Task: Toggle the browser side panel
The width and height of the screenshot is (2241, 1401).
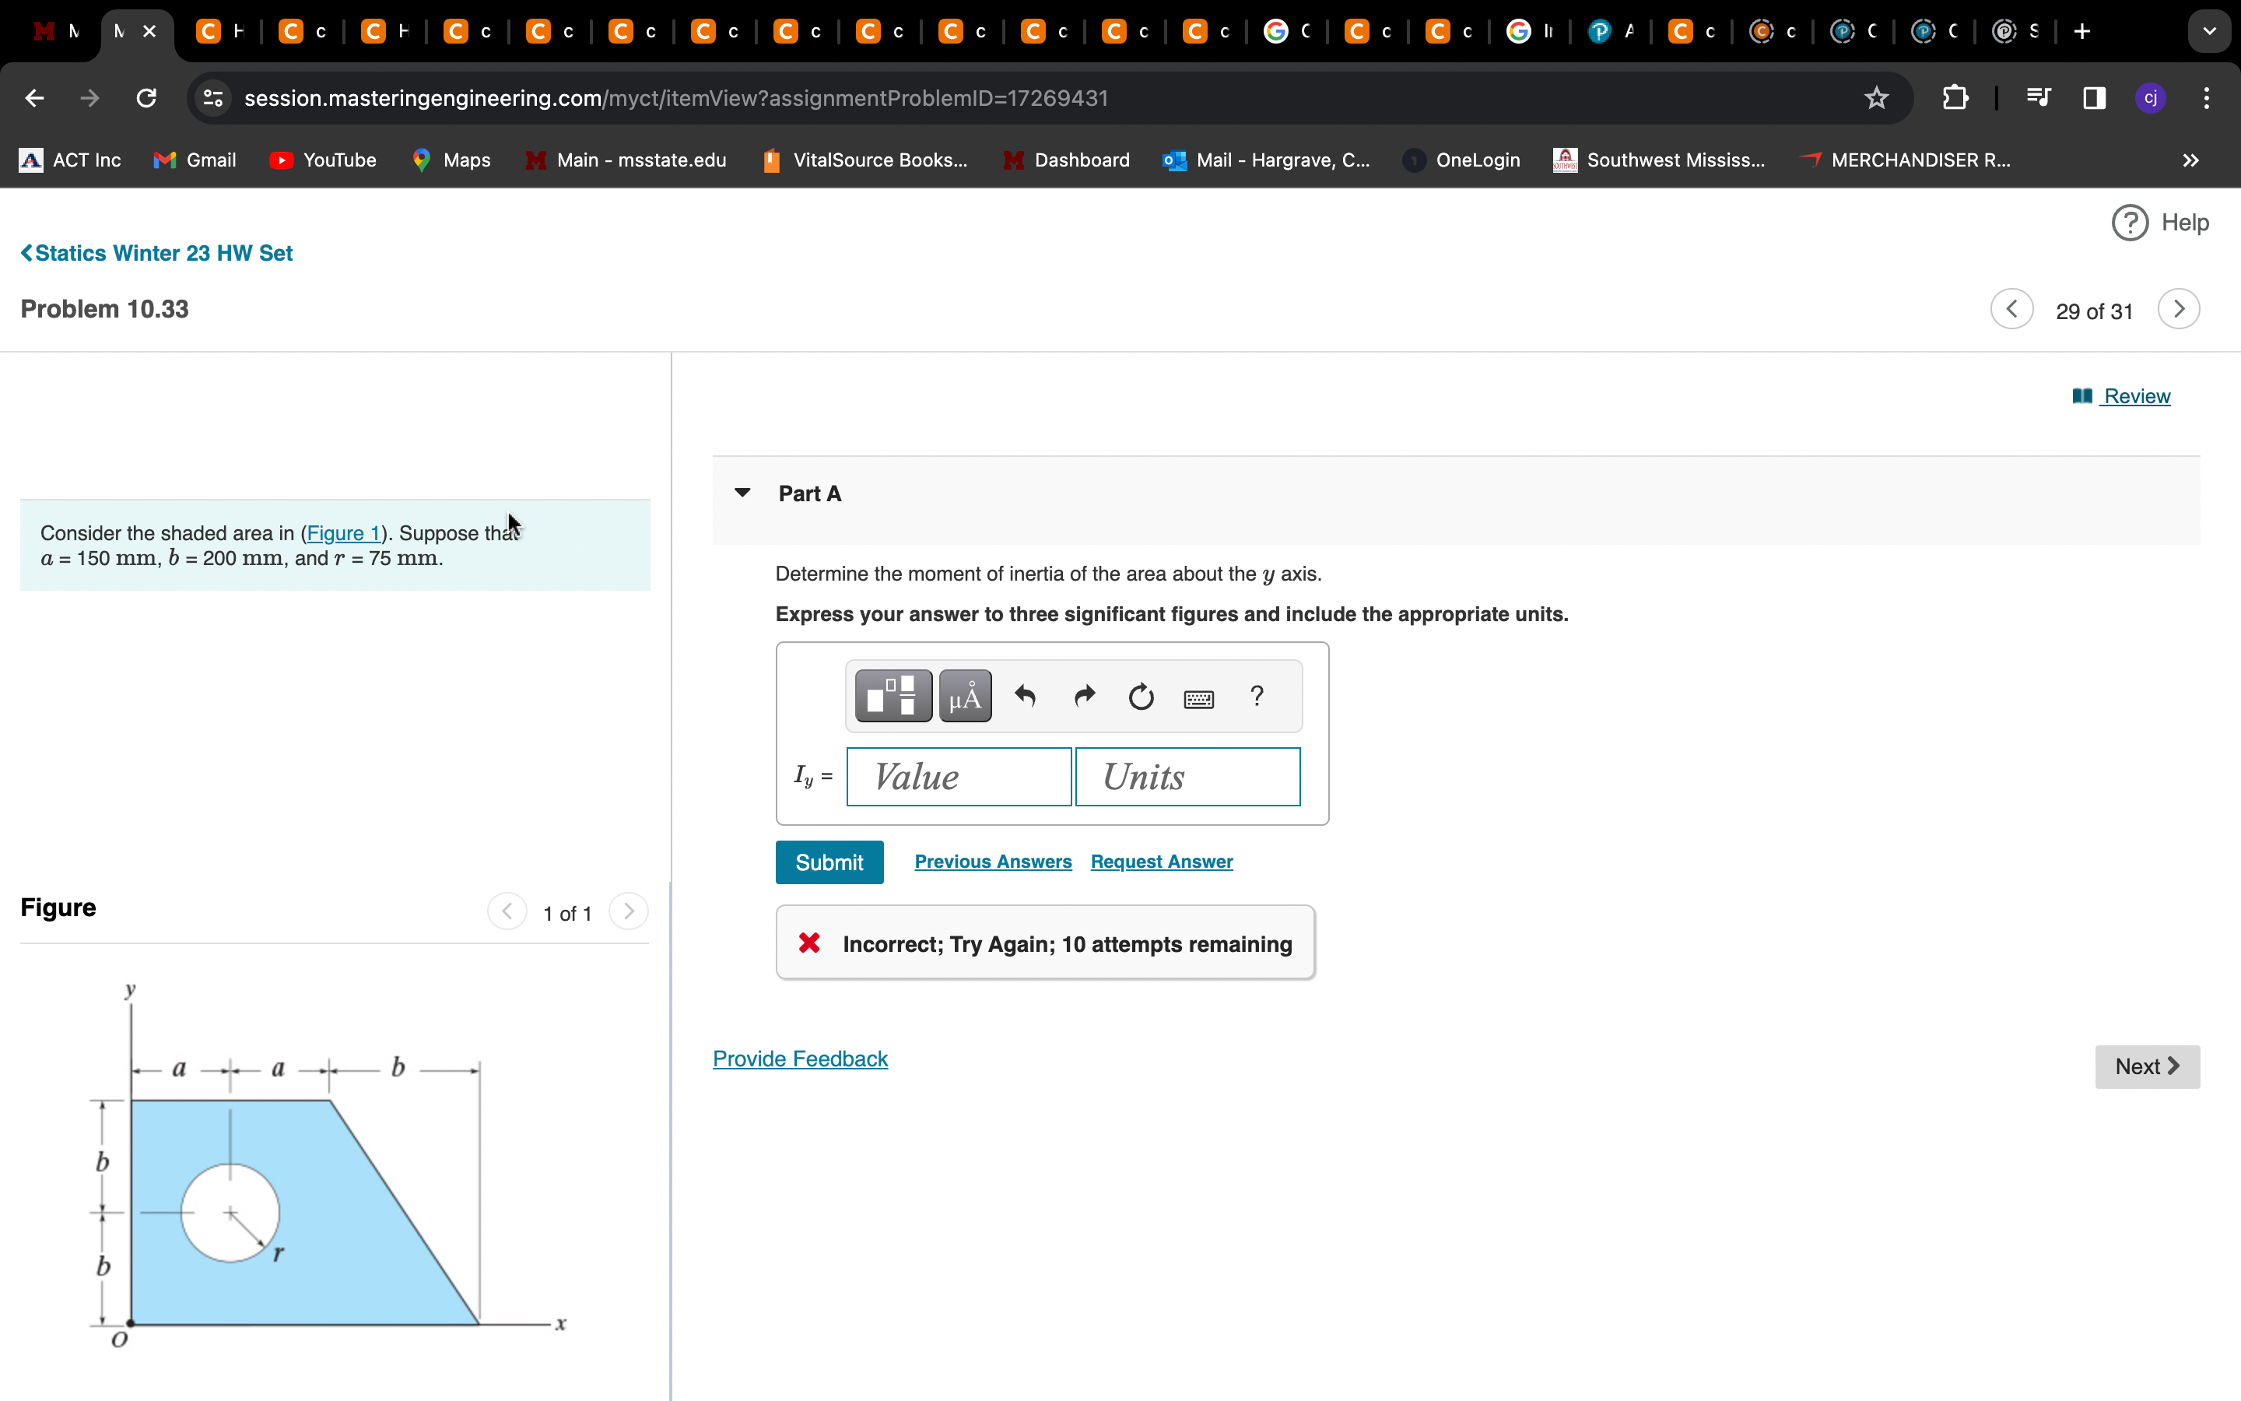Action: pos(2094,98)
